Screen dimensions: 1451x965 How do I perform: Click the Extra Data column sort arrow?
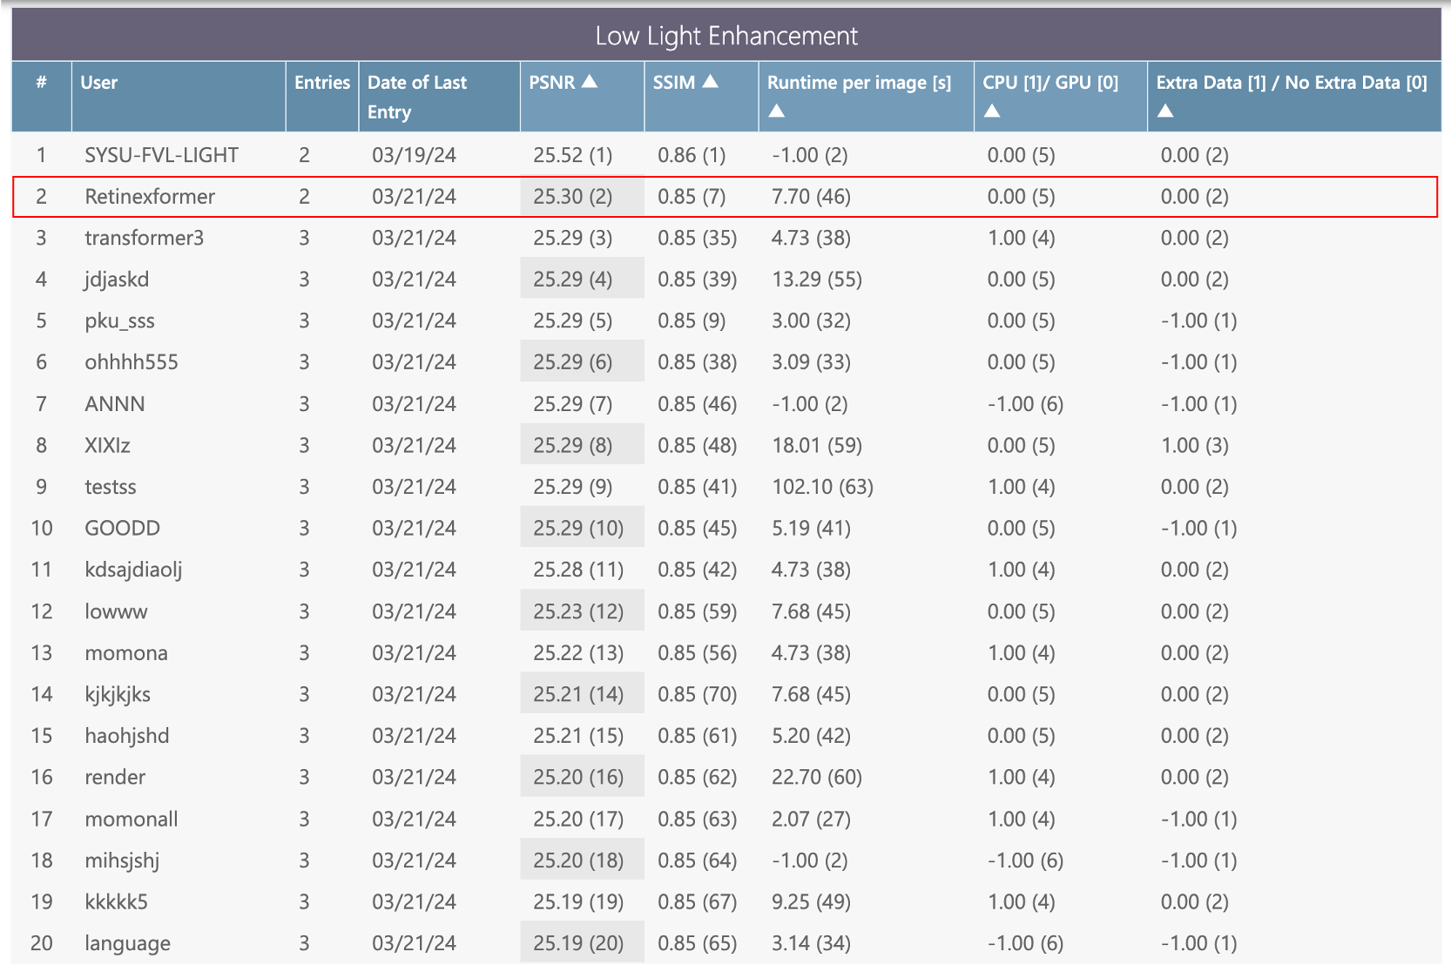pos(1165,111)
